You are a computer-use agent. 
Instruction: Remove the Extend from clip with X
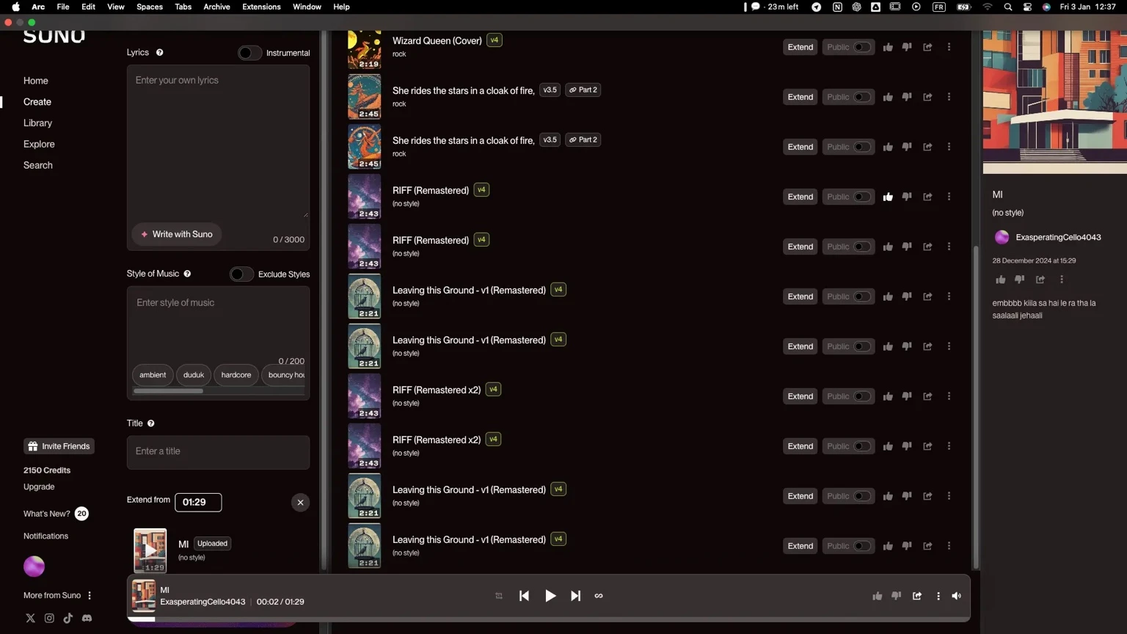[300, 503]
